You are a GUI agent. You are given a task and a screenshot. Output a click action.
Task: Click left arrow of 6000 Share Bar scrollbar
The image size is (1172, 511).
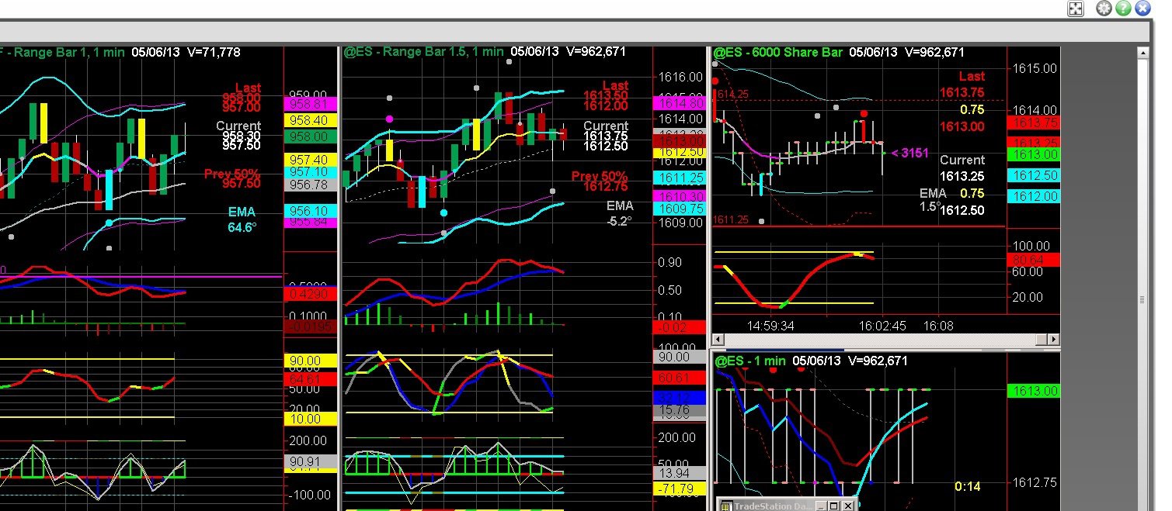(x=718, y=340)
